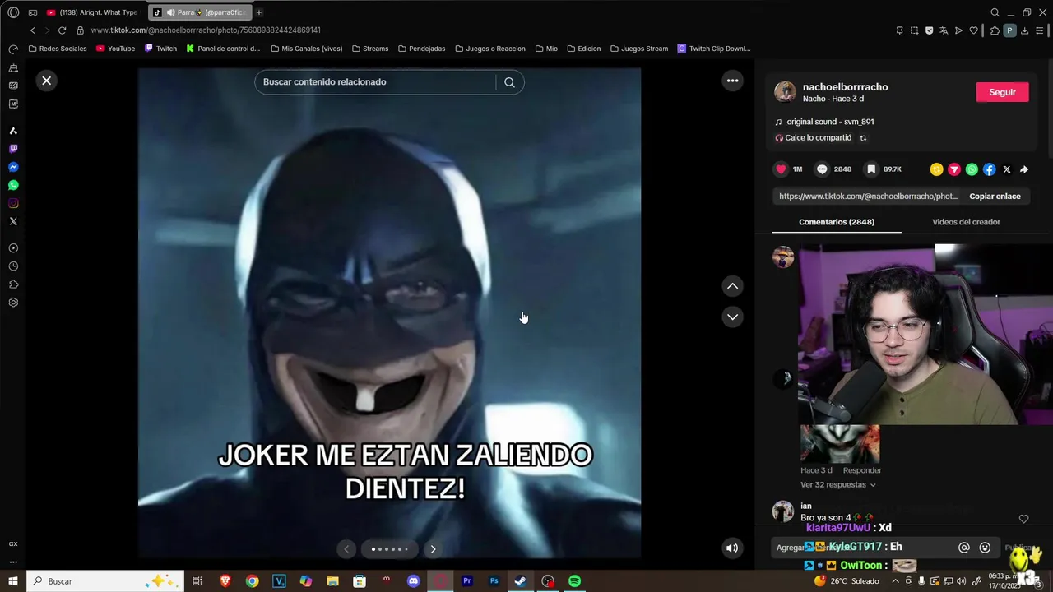This screenshot has height=592, width=1053.
Task: Open more share options arrow
Action: pyautogui.click(x=1024, y=169)
